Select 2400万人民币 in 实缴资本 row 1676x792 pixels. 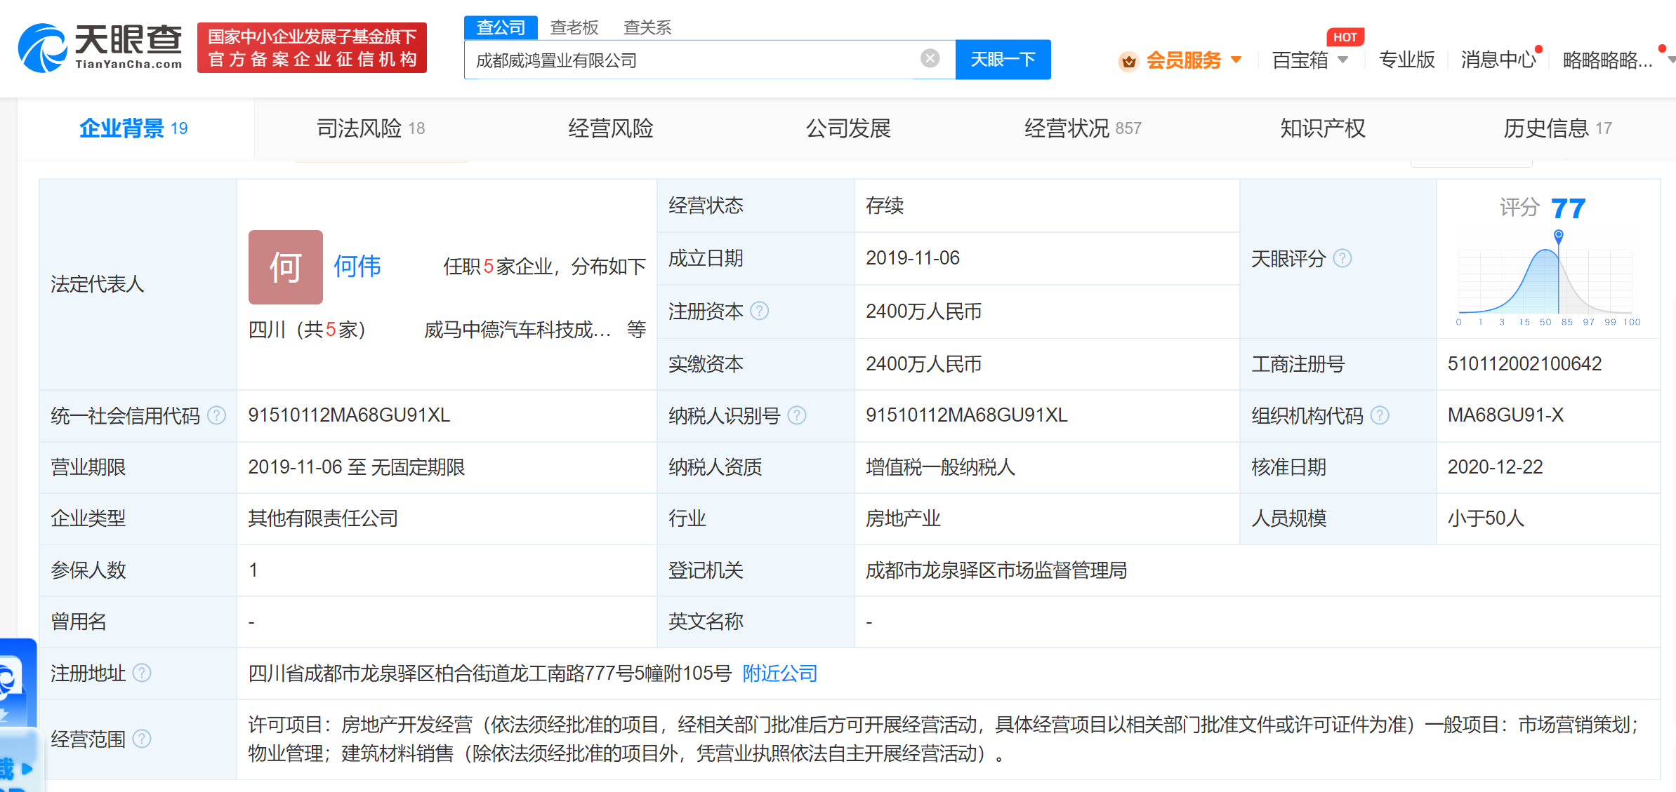(x=923, y=363)
